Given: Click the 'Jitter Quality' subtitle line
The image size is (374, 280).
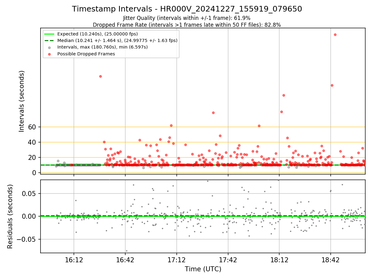Looking at the screenshot, I should pos(187,18).
